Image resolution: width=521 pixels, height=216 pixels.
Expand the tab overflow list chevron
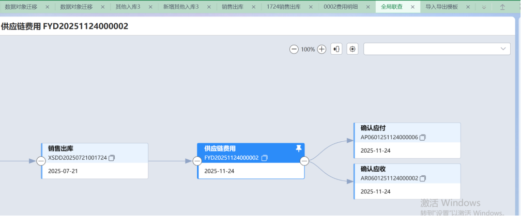pos(484,7)
